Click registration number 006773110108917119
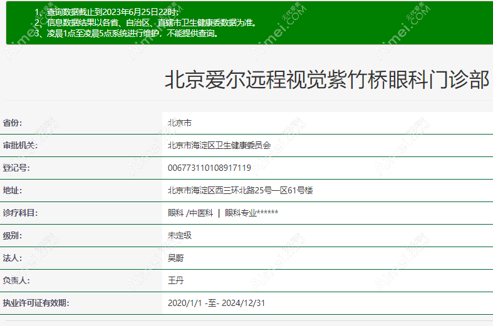This screenshot has height=326, width=493. pos(209,168)
